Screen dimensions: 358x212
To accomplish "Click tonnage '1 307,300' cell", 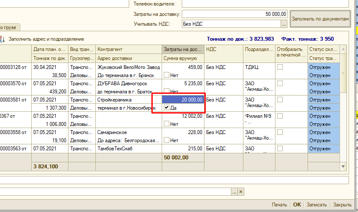I will click(x=50, y=108).
